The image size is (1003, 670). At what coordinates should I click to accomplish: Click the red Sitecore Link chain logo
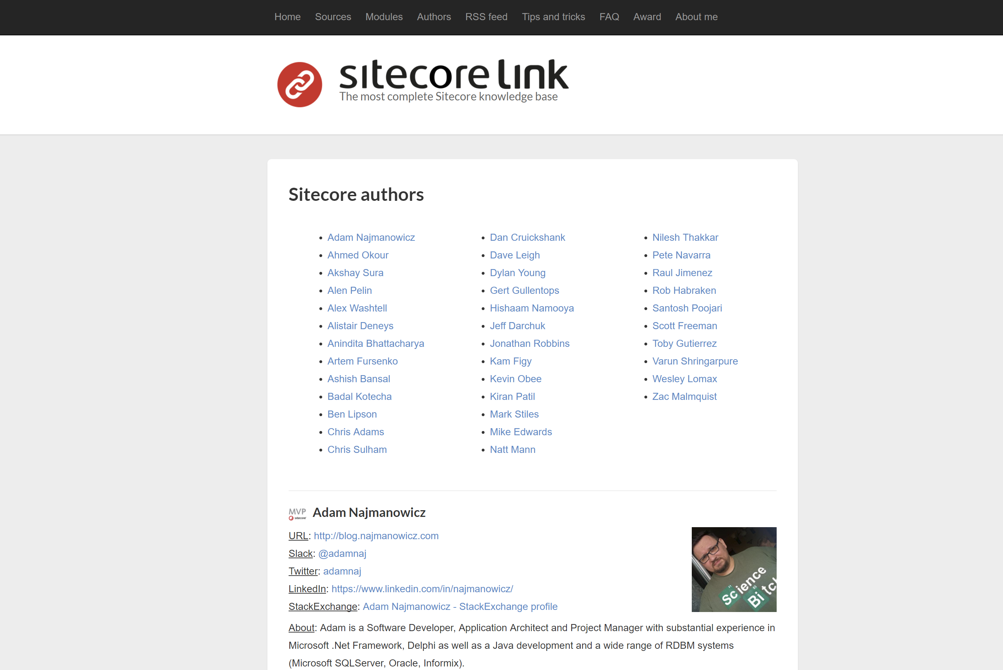[x=299, y=85]
